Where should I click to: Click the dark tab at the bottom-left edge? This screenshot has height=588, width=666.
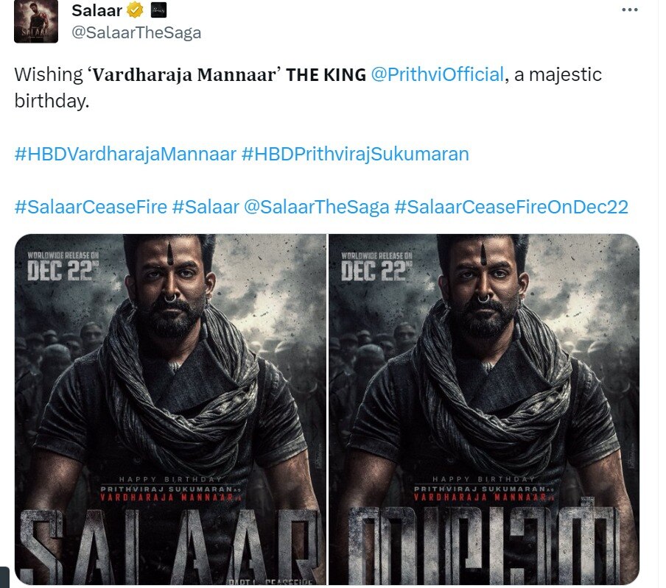[x=4, y=577]
